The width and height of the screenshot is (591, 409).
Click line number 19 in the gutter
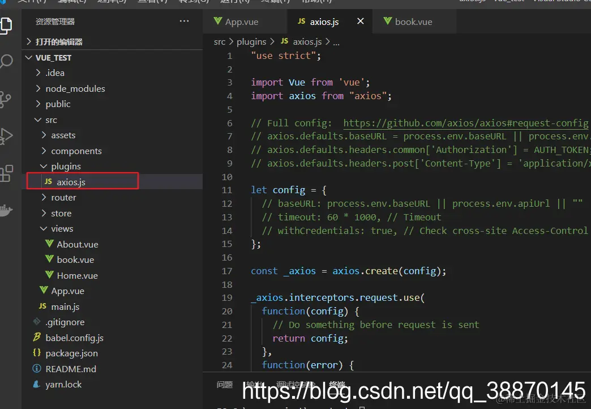(x=227, y=298)
